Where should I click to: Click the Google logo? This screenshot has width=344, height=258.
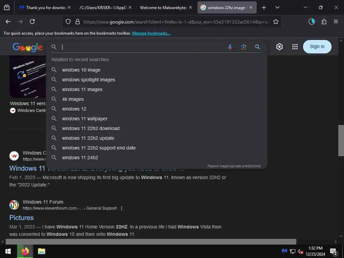28,47
